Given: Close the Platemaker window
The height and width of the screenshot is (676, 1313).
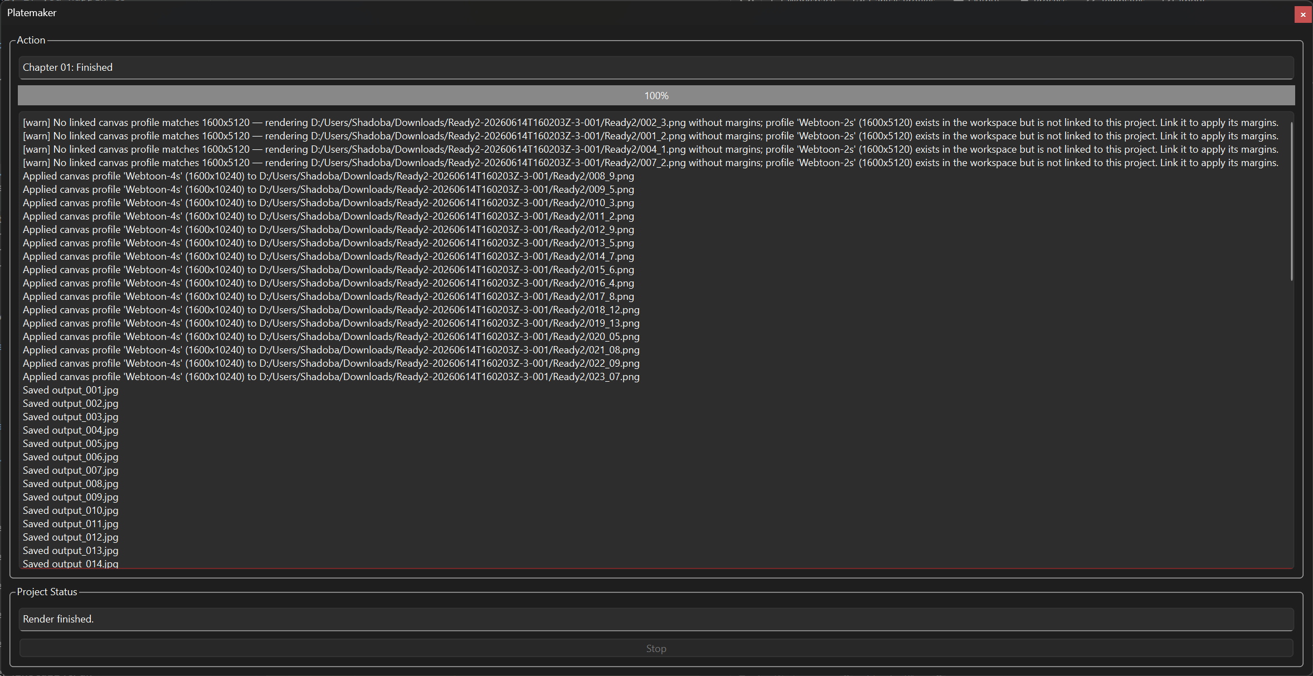Looking at the screenshot, I should [1302, 14].
